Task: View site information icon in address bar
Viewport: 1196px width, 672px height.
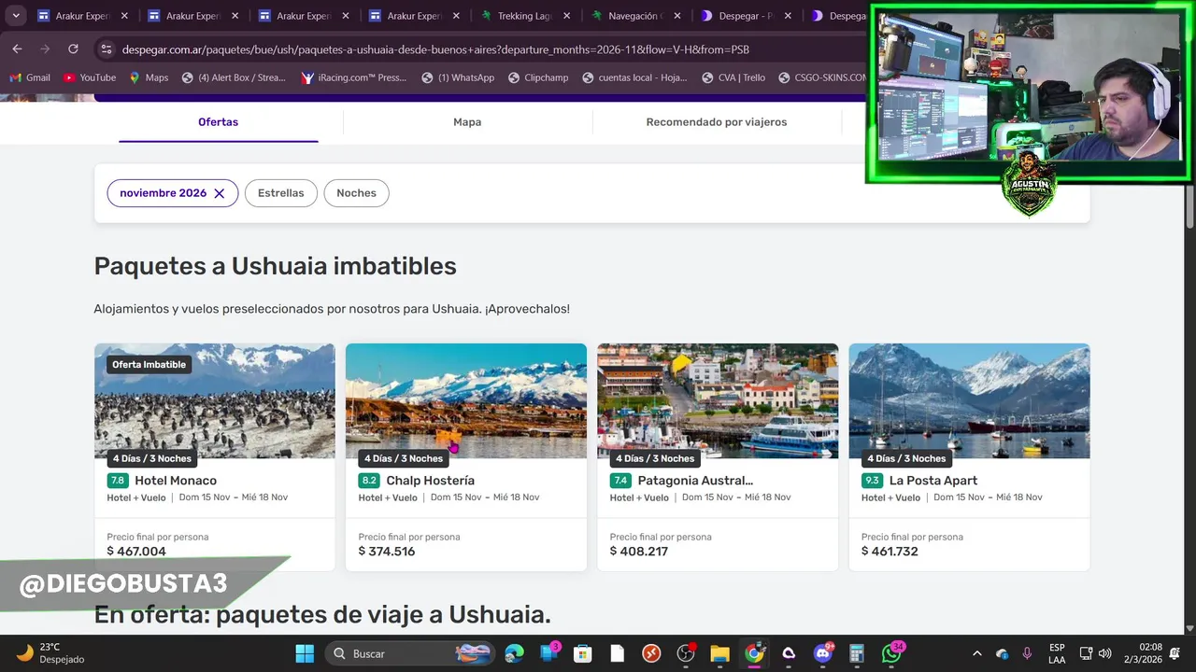Action: pos(106,49)
